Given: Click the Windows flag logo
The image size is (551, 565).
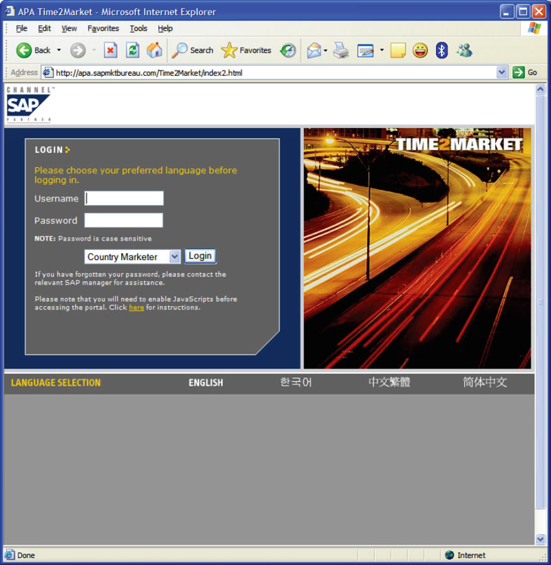Looking at the screenshot, I should (534, 28).
